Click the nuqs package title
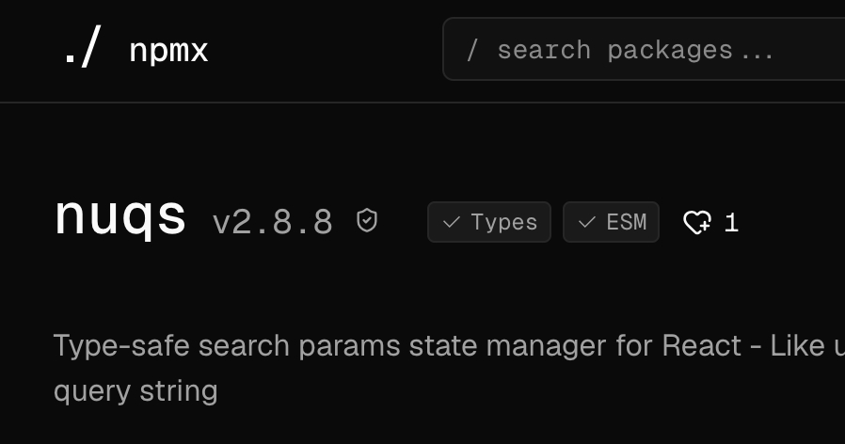 (120, 216)
